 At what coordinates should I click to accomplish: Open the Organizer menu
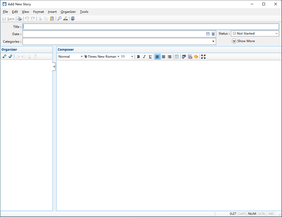(68, 12)
